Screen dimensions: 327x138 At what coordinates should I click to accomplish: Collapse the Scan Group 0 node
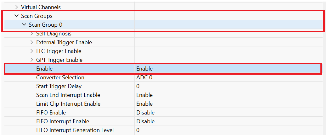coord(24,24)
